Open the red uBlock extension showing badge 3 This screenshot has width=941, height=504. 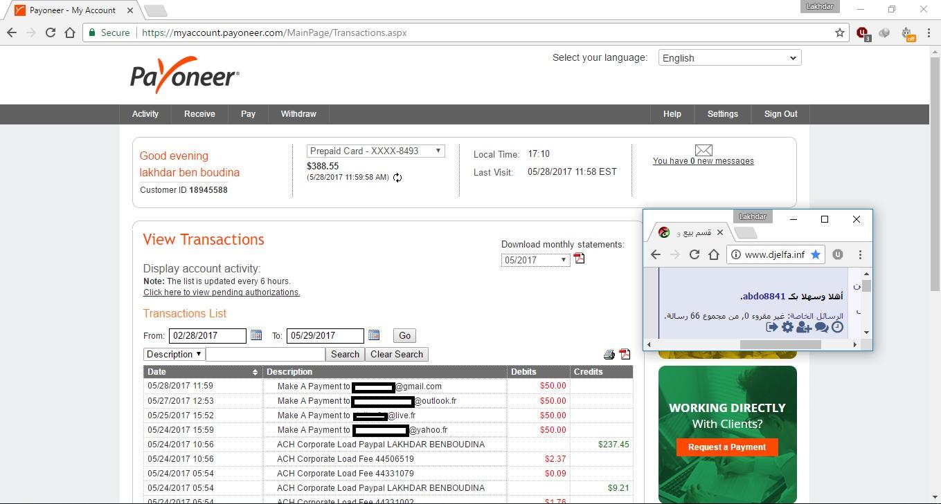tap(863, 33)
